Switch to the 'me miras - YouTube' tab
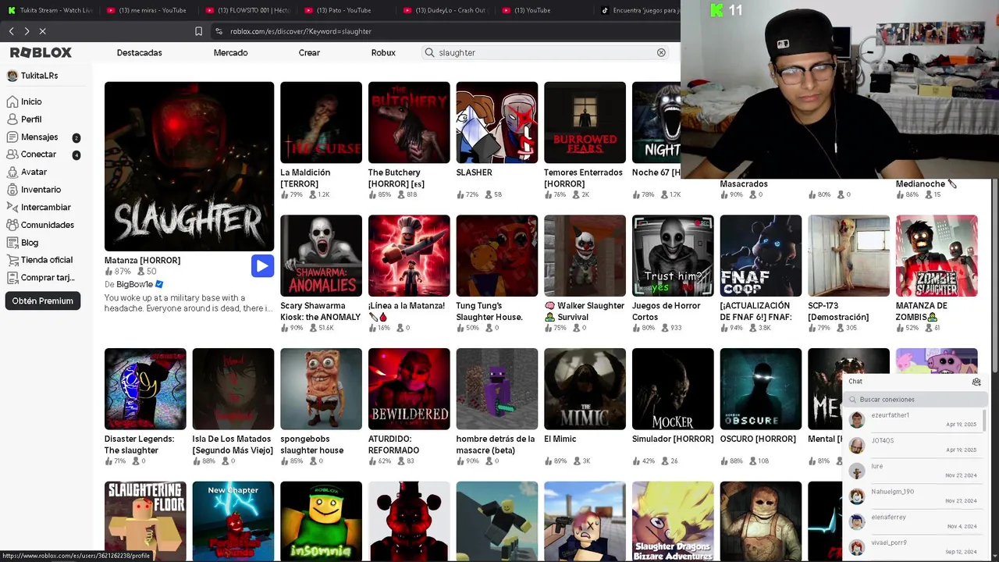The height and width of the screenshot is (562, 999). pos(148,10)
